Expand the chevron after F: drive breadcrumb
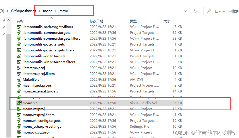 click(x=8, y=11)
